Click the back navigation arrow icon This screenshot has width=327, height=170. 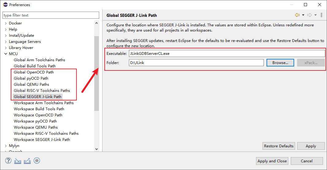pyautogui.click(x=297, y=15)
